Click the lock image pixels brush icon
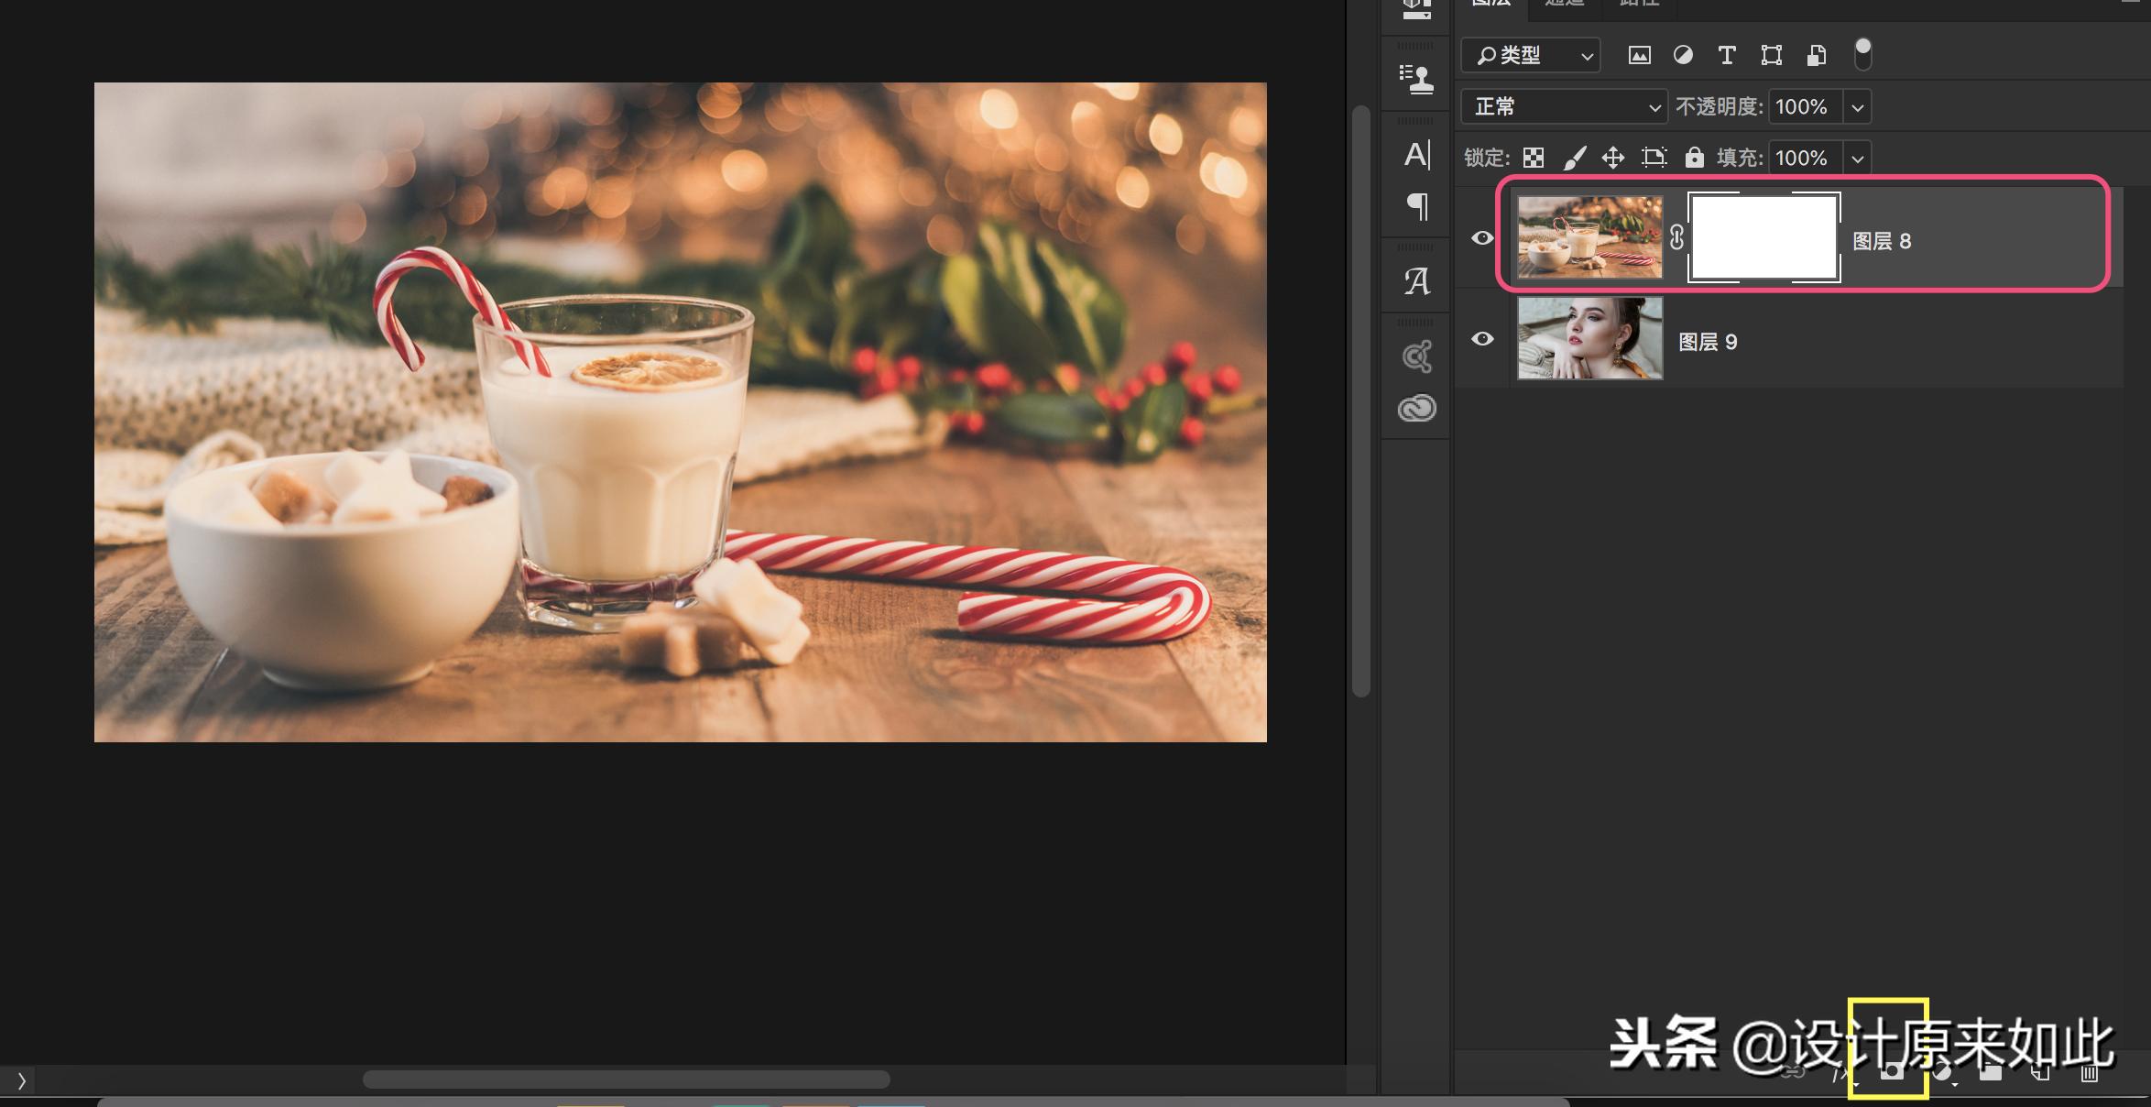This screenshot has height=1107, width=2151. (1574, 159)
